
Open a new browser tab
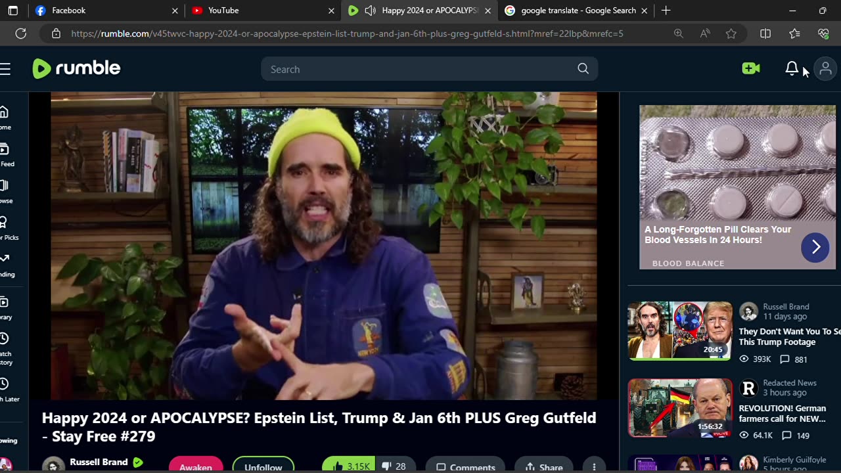[666, 11]
